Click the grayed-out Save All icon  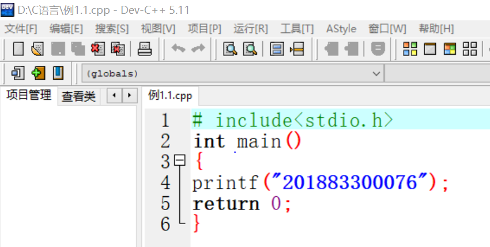(x=78, y=49)
